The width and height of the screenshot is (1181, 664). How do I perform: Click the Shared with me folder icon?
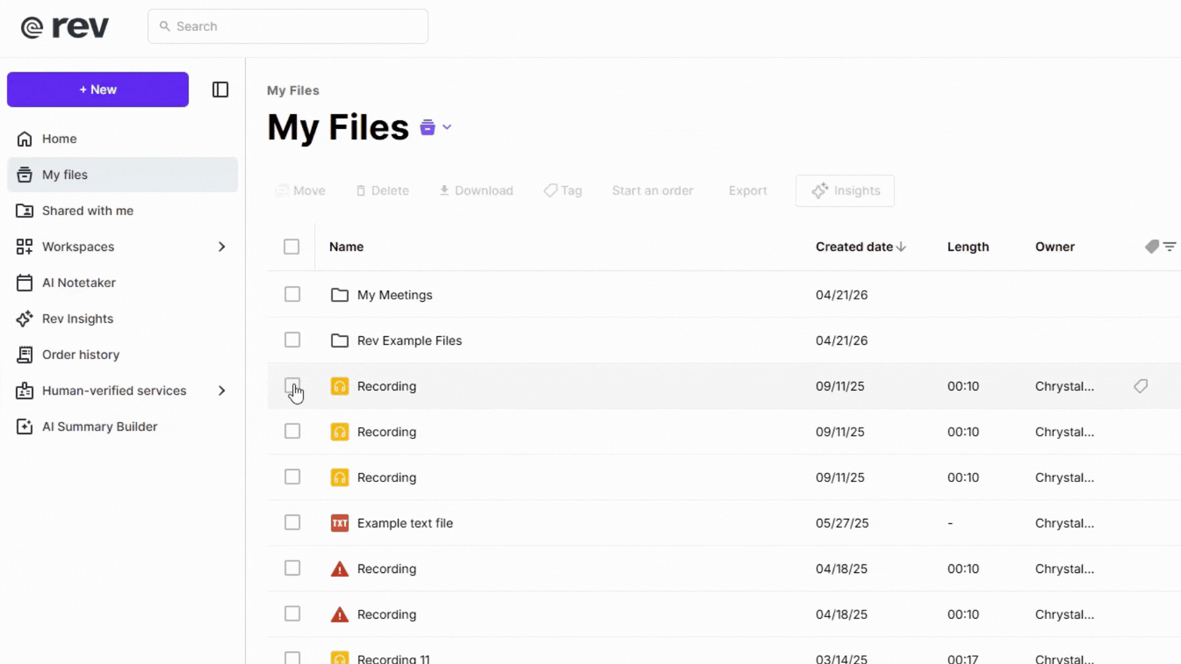click(x=25, y=211)
